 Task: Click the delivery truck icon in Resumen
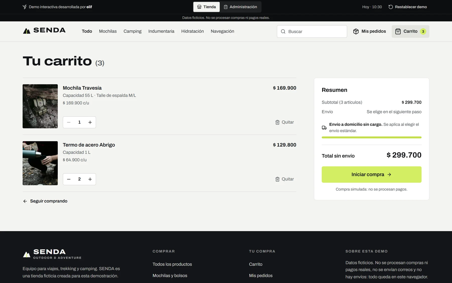coord(324,128)
